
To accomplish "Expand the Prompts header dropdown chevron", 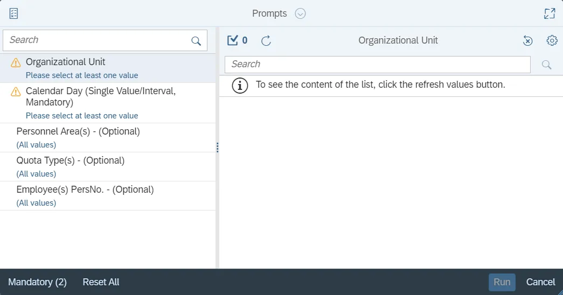I will [301, 13].
